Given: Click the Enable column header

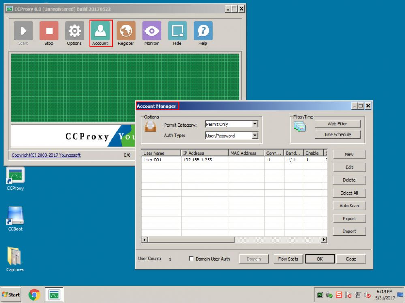Looking at the screenshot, I should coord(313,153).
